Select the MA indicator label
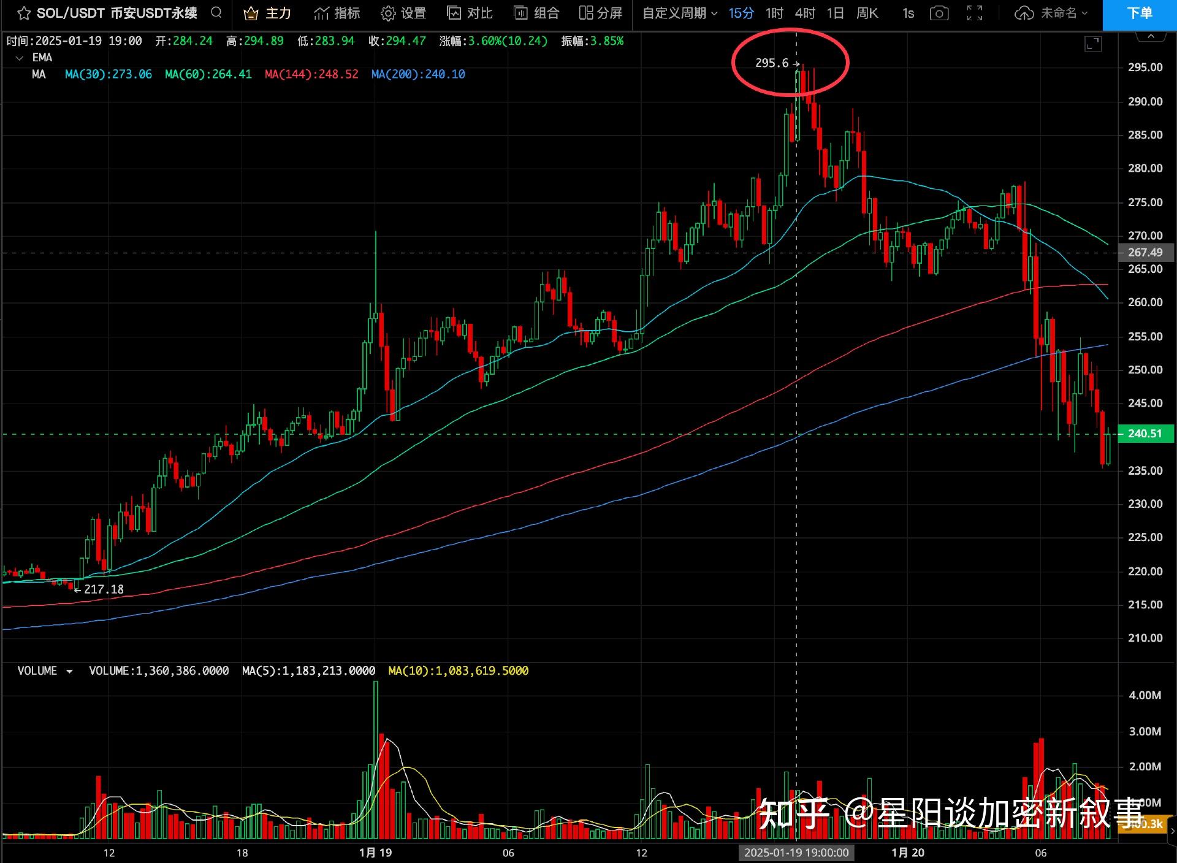1177x863 pixels. point(39,74)
